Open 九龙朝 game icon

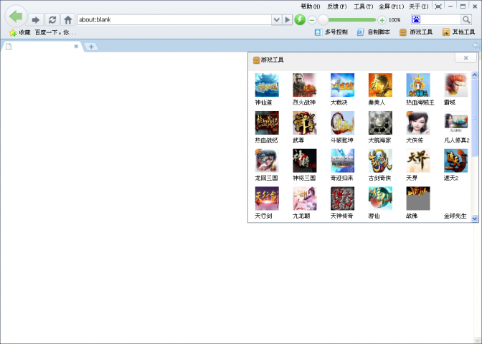tap(304, 199)
